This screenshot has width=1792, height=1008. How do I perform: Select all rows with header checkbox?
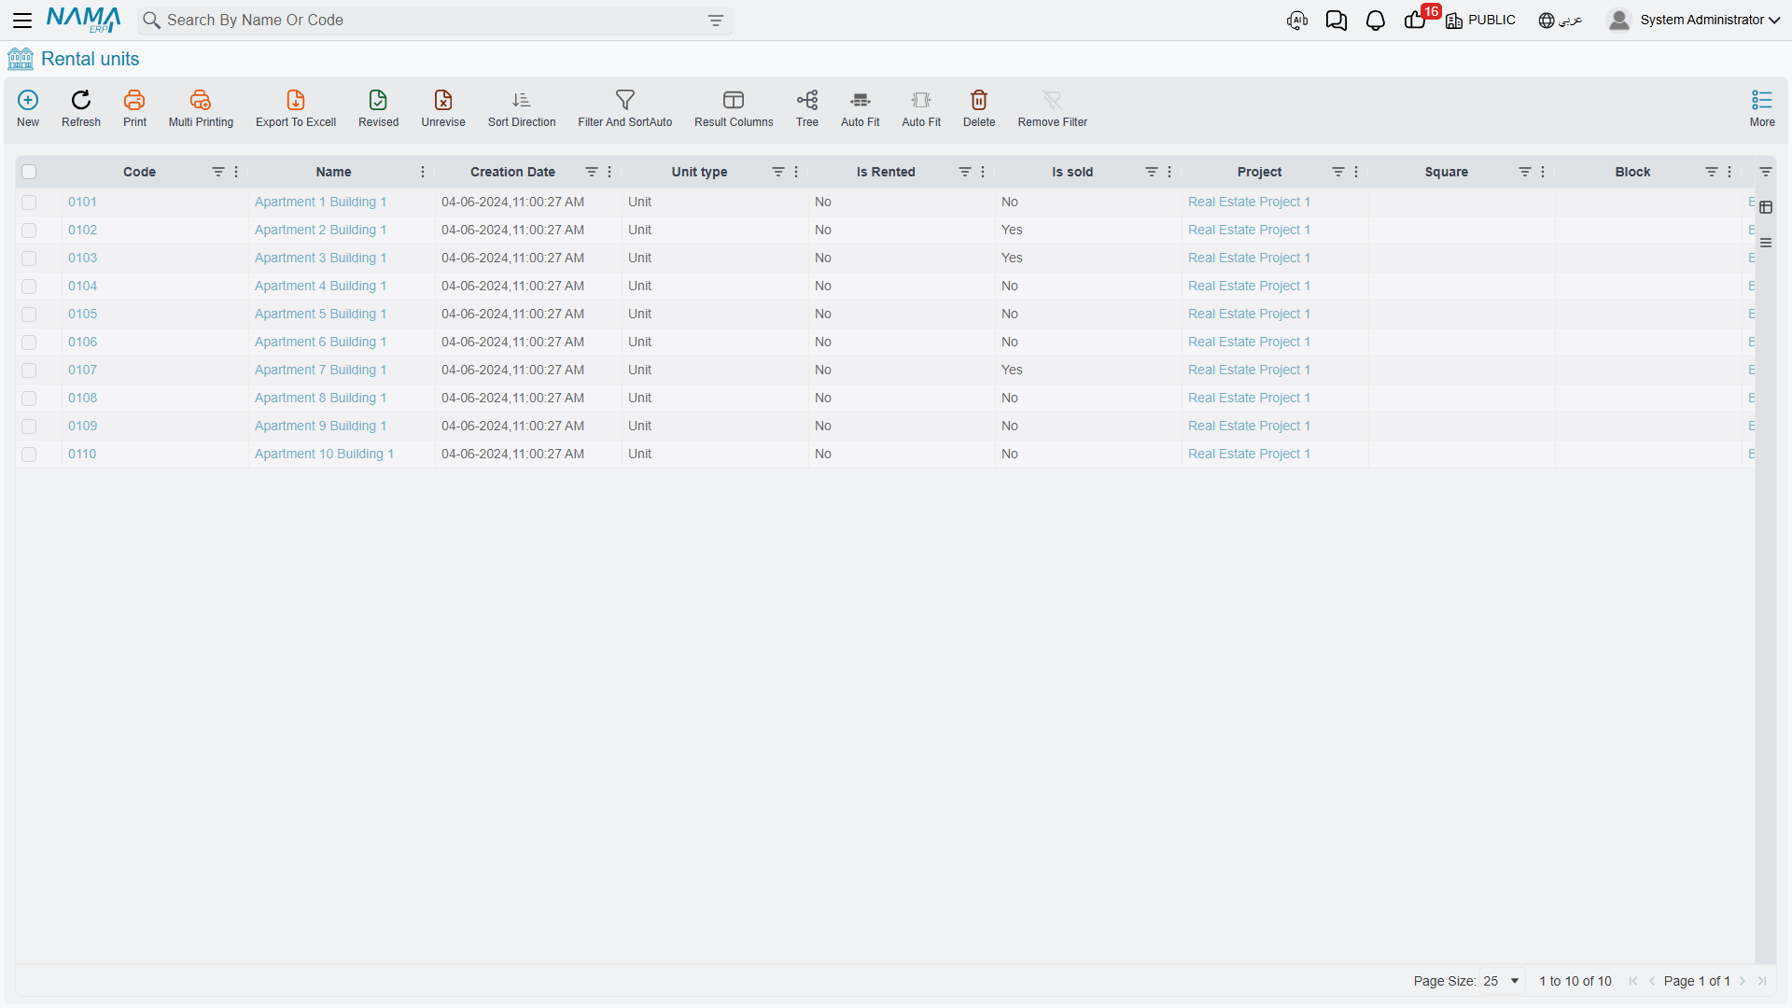click(x=29, y=172)
